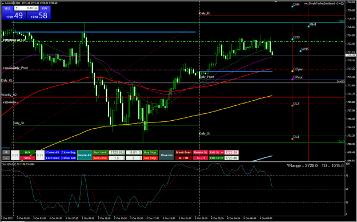
Task: Click the Lot Close button
Action: pyautogui.click(x=53, y=158)
